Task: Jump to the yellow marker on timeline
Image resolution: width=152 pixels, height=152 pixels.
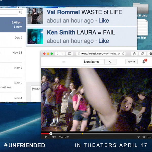Action: pyautogui.click(x=82, y=134)
